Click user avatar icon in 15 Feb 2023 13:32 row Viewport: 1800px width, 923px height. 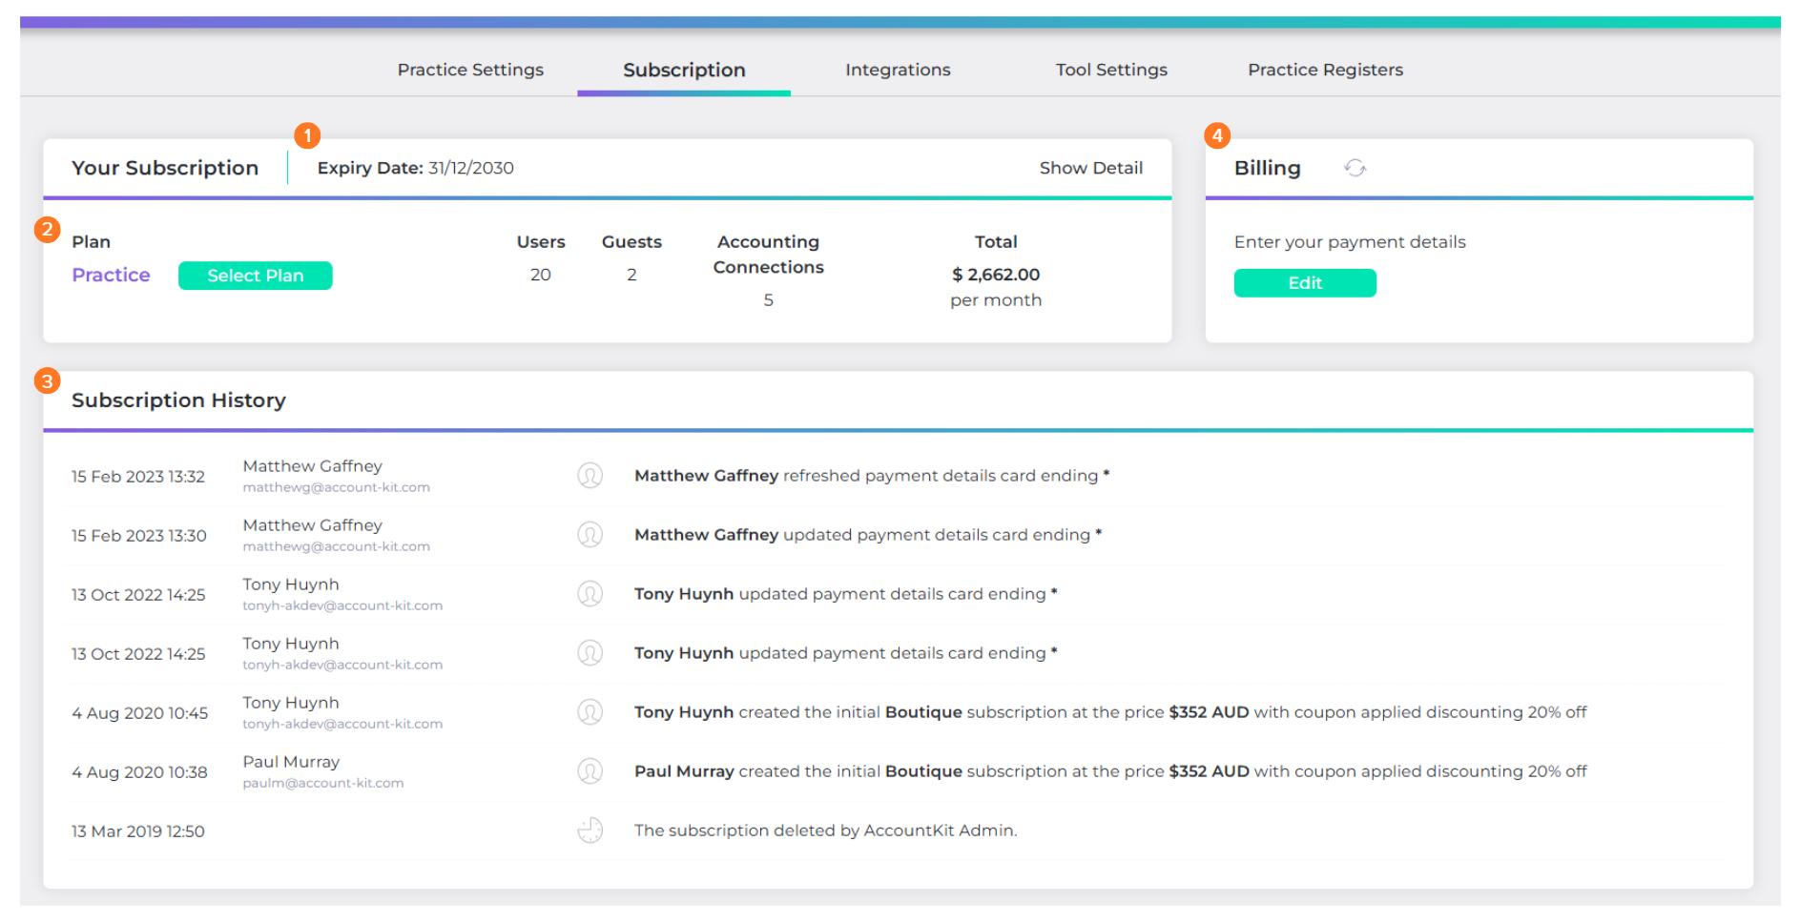pos(590,475)
